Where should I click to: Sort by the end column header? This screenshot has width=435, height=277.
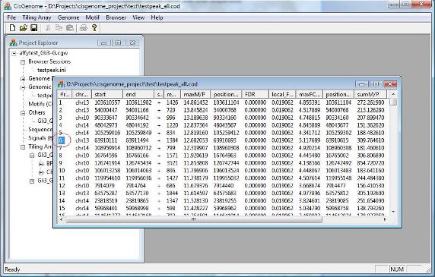pyautogui.click(x=138, y=94)
